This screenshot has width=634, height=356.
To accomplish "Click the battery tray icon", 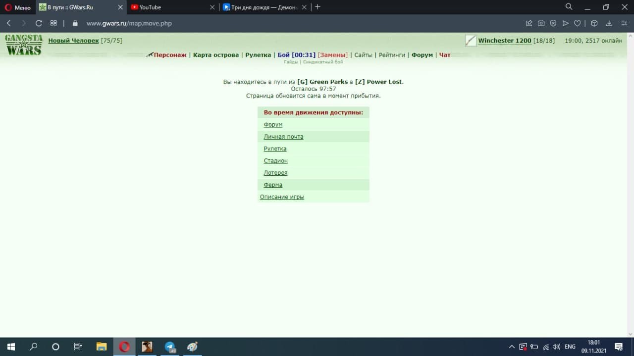I will point(534,347).
